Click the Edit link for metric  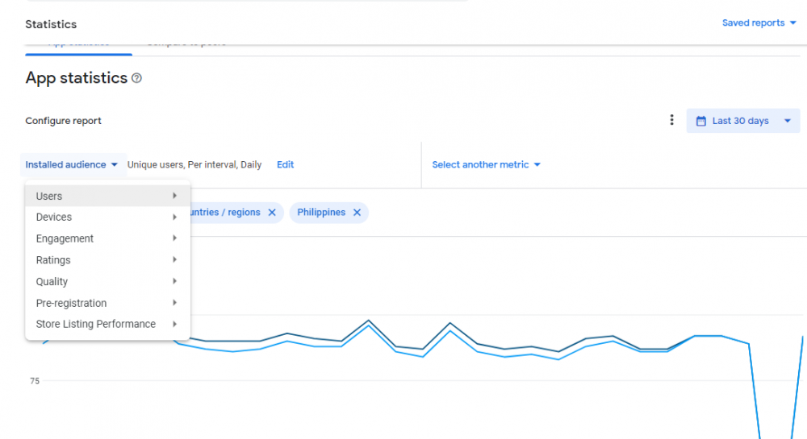285,165
